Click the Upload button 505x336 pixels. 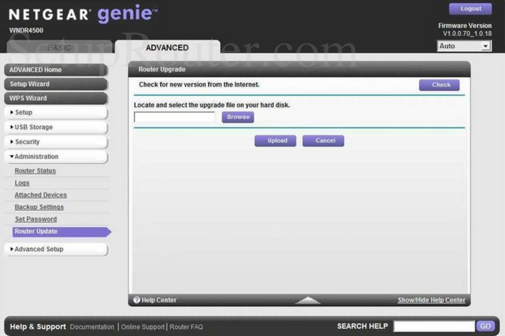coord(275,141)
